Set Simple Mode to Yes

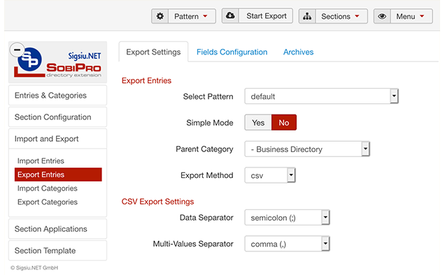point(258,123)
